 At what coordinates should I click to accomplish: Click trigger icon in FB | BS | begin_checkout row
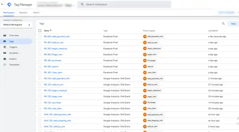pyautogui.click(x=145, y=49)
